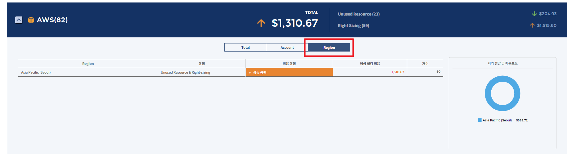Click the orange up arrow by $1,515.60
Viewport: 567px width, 154px height.
point(532,25)
